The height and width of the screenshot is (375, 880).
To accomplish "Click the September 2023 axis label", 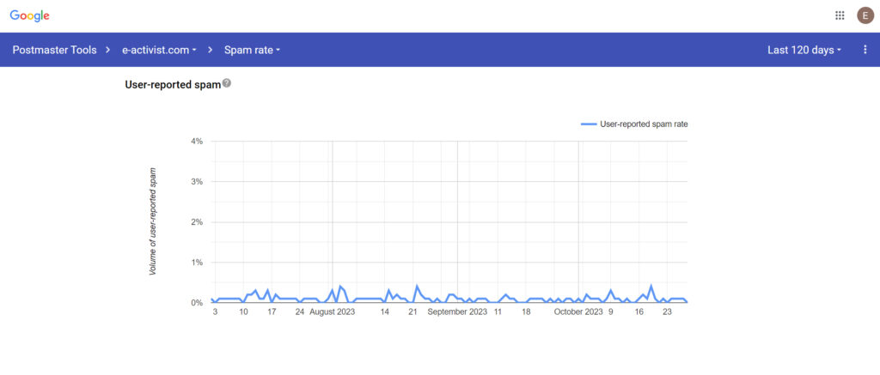I will (x=456, y=312).
